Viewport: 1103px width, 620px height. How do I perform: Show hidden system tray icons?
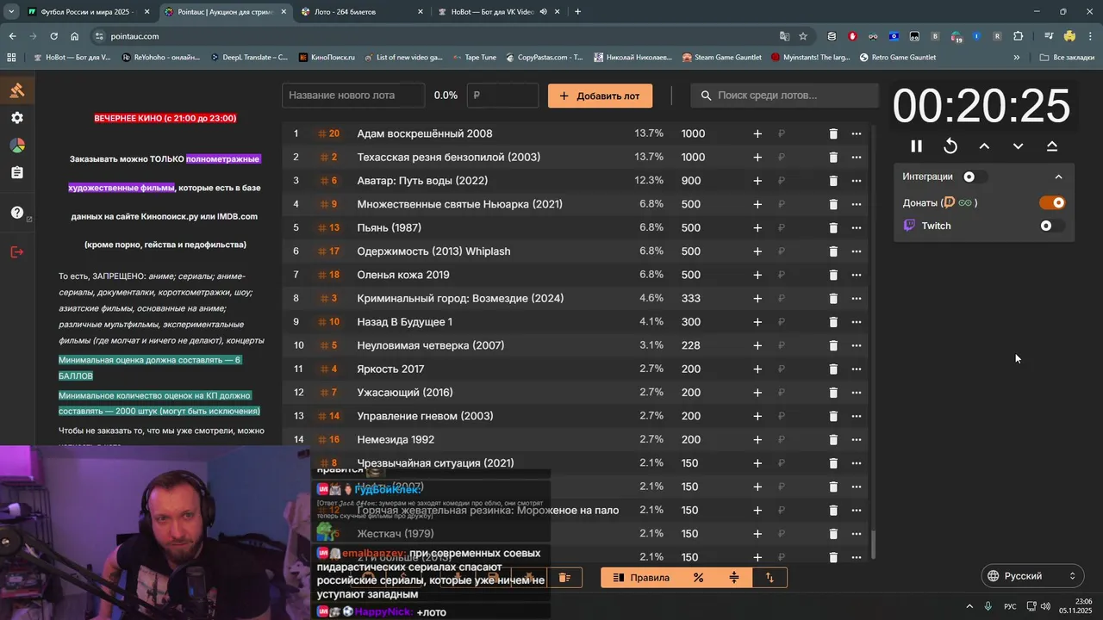969,606
